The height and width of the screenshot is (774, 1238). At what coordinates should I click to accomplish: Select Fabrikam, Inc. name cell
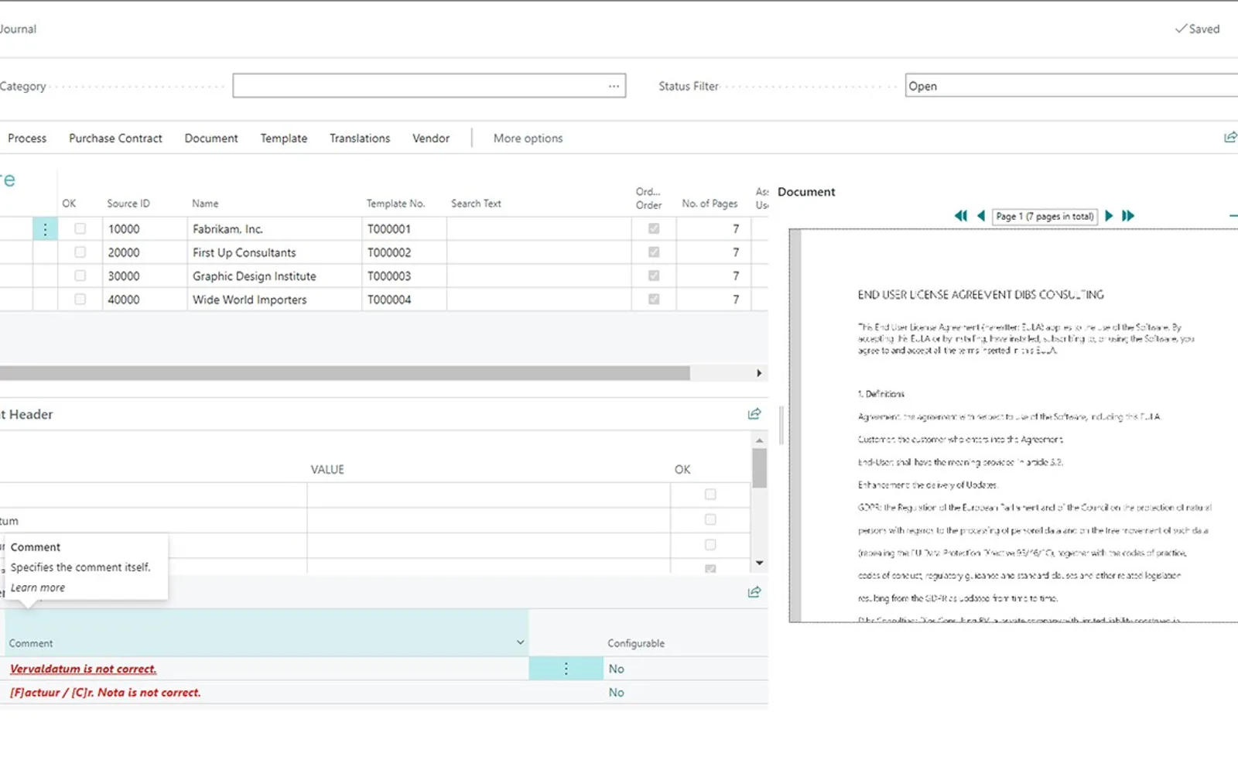pos(275,229)
